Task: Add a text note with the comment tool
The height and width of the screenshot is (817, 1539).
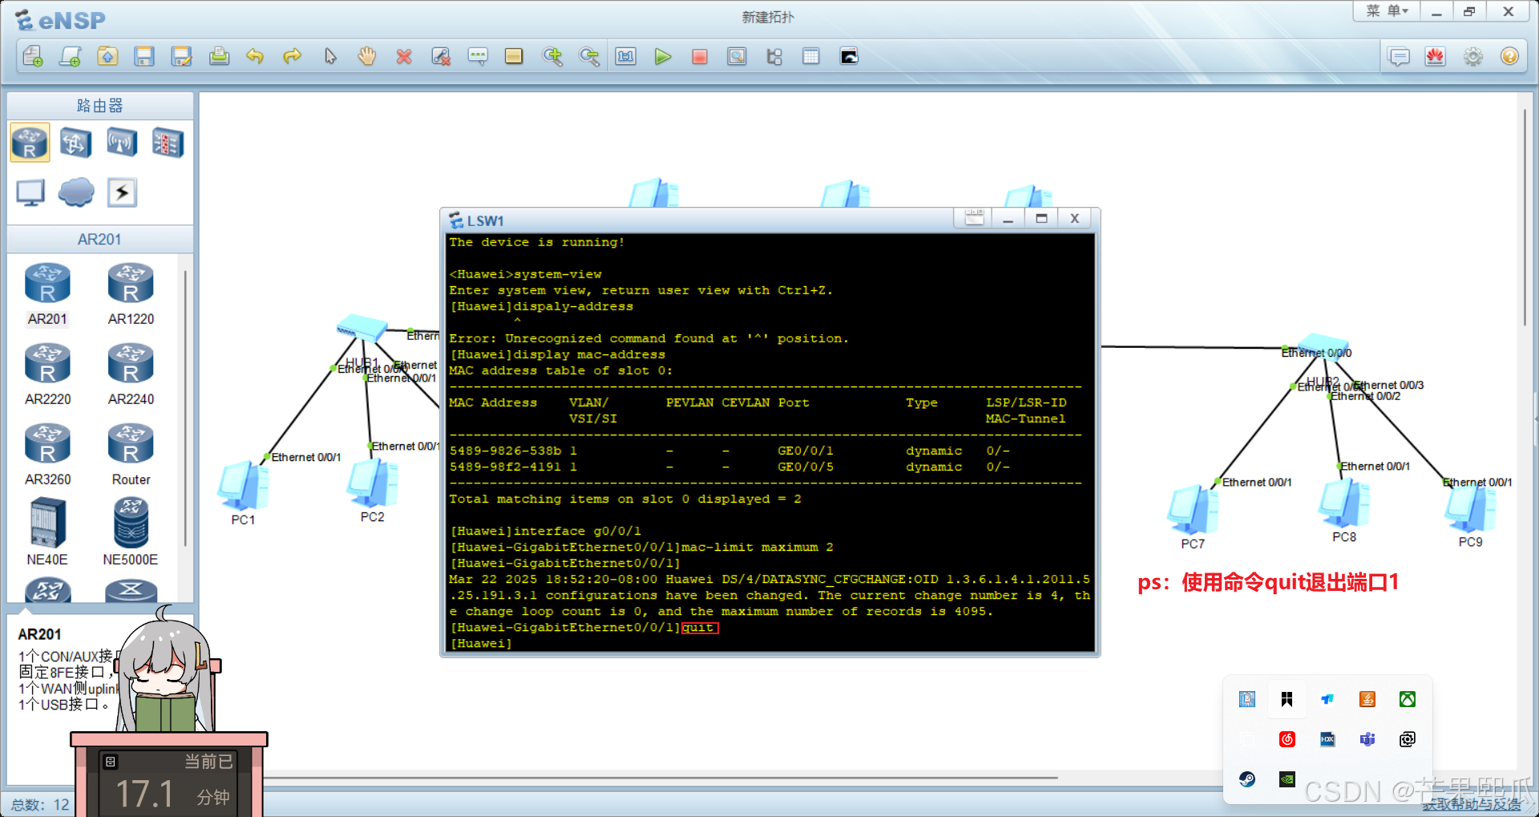Action: pos(478,56)
